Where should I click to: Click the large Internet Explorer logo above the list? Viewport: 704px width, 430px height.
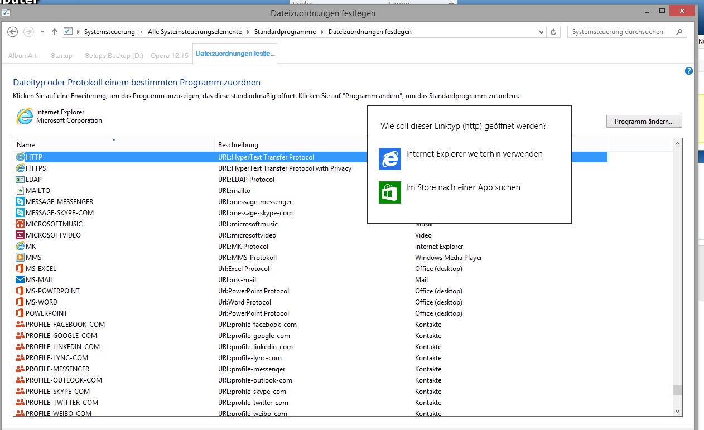(x=25, y=116)
